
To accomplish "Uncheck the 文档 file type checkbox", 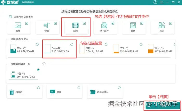I will tap(142, 23).
